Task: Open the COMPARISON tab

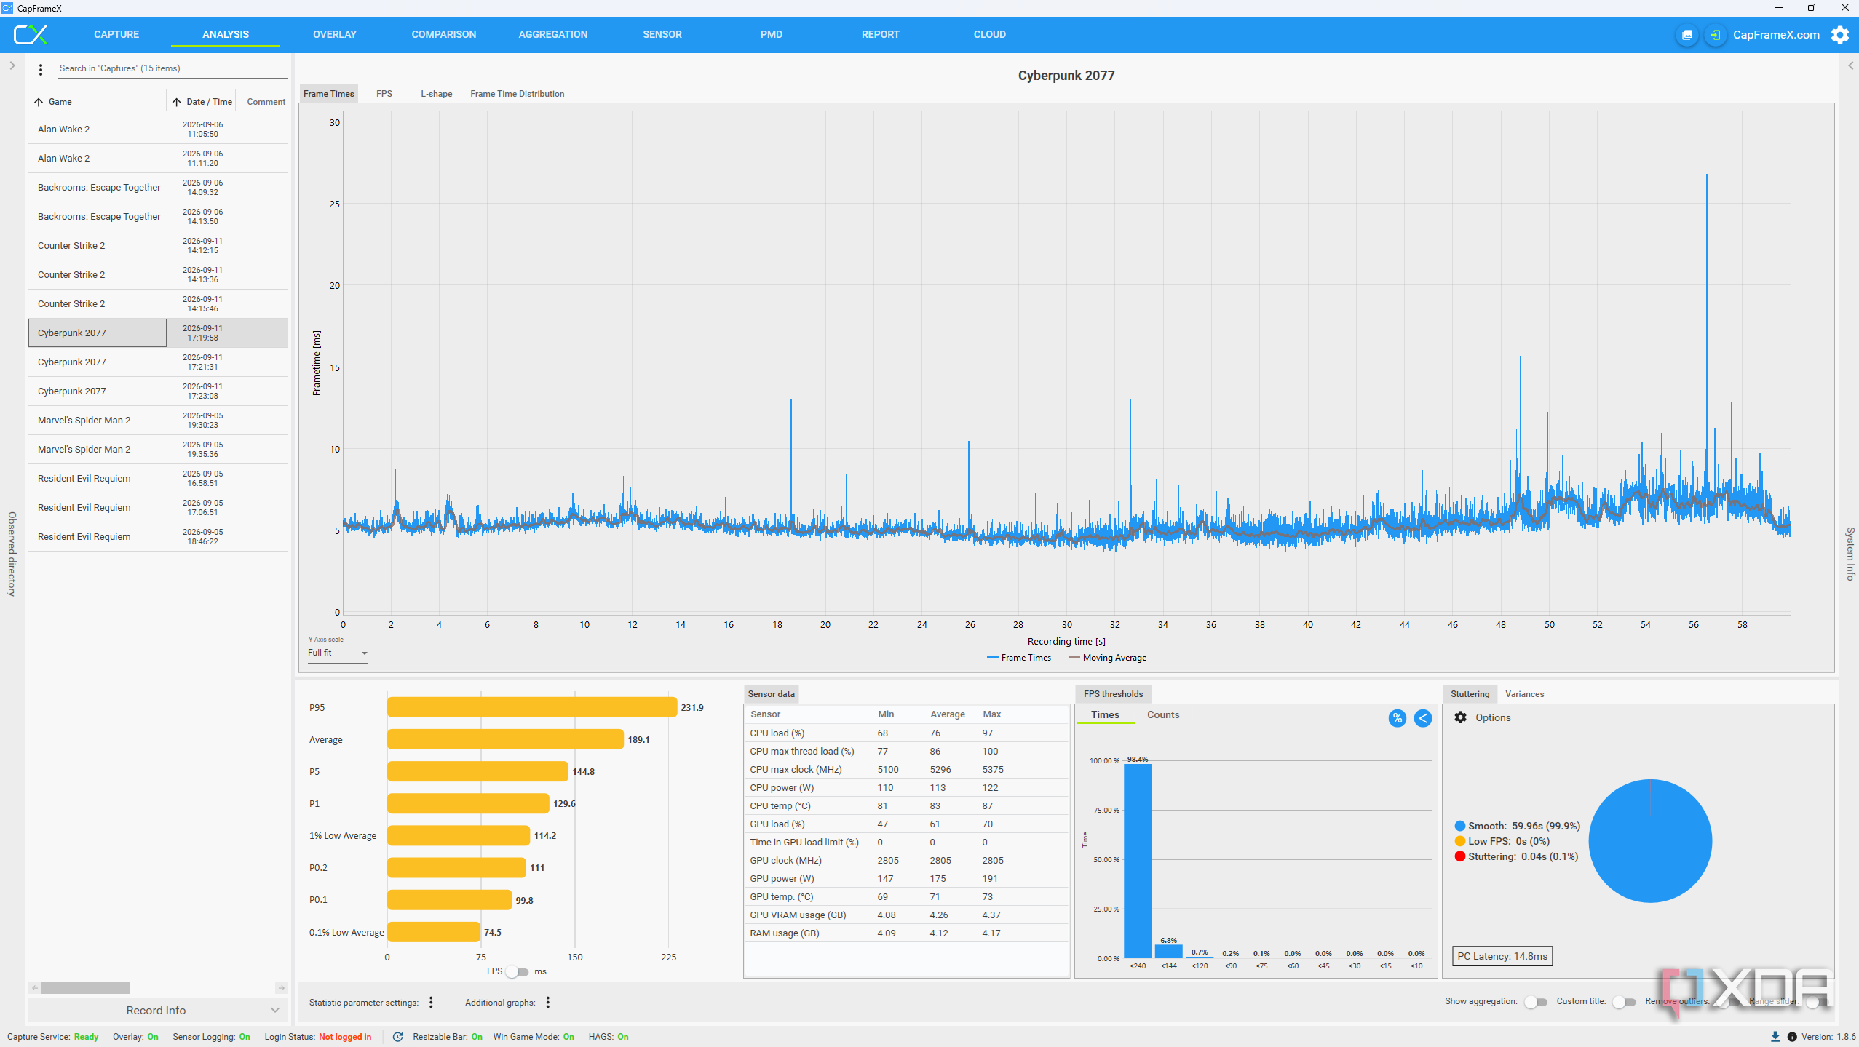Action: [444, 34]
